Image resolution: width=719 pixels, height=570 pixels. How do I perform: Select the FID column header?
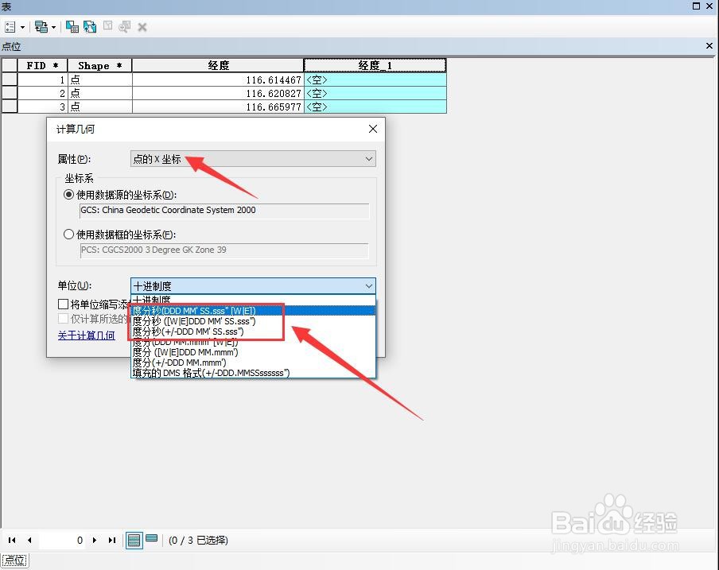coord(42,65)
